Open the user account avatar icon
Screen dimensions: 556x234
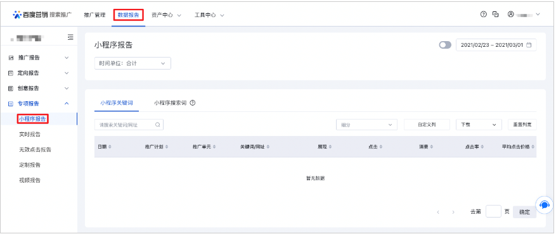[510, 15]
